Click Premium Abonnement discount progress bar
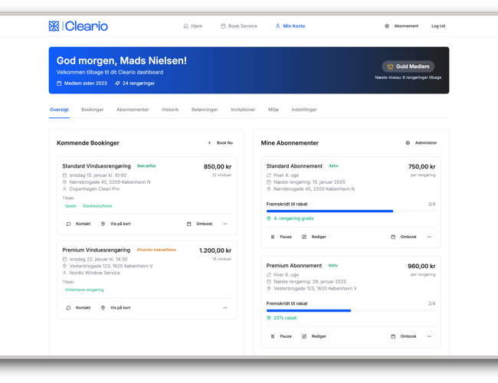 (x=351, y=310)
